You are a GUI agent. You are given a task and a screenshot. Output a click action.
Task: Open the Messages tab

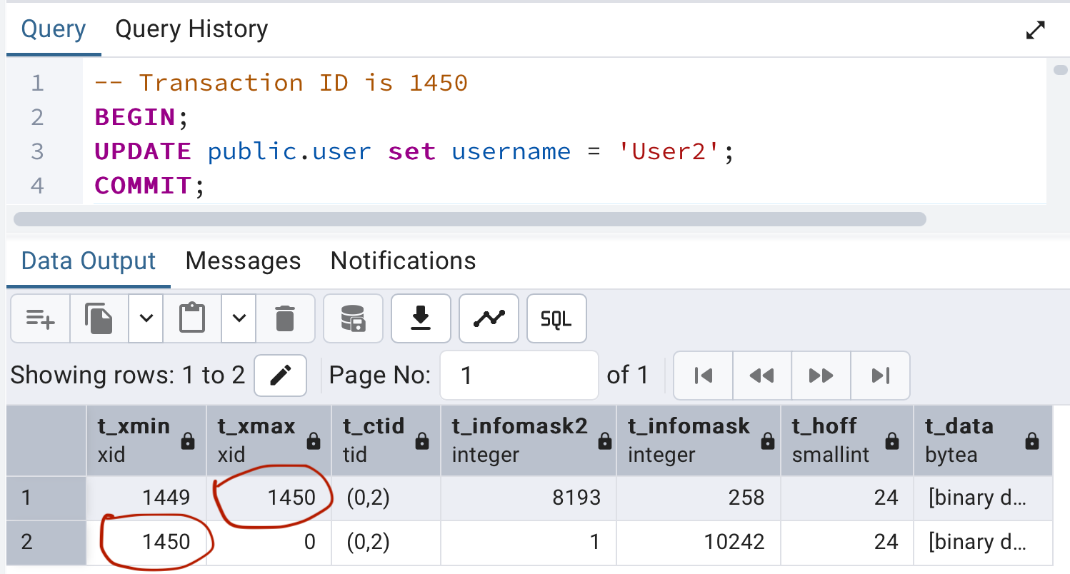click(243, 261)
